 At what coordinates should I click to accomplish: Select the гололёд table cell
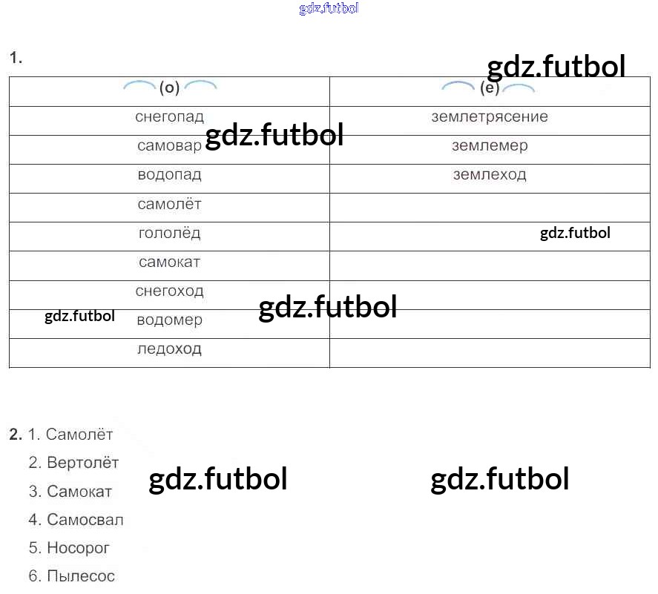170,237
